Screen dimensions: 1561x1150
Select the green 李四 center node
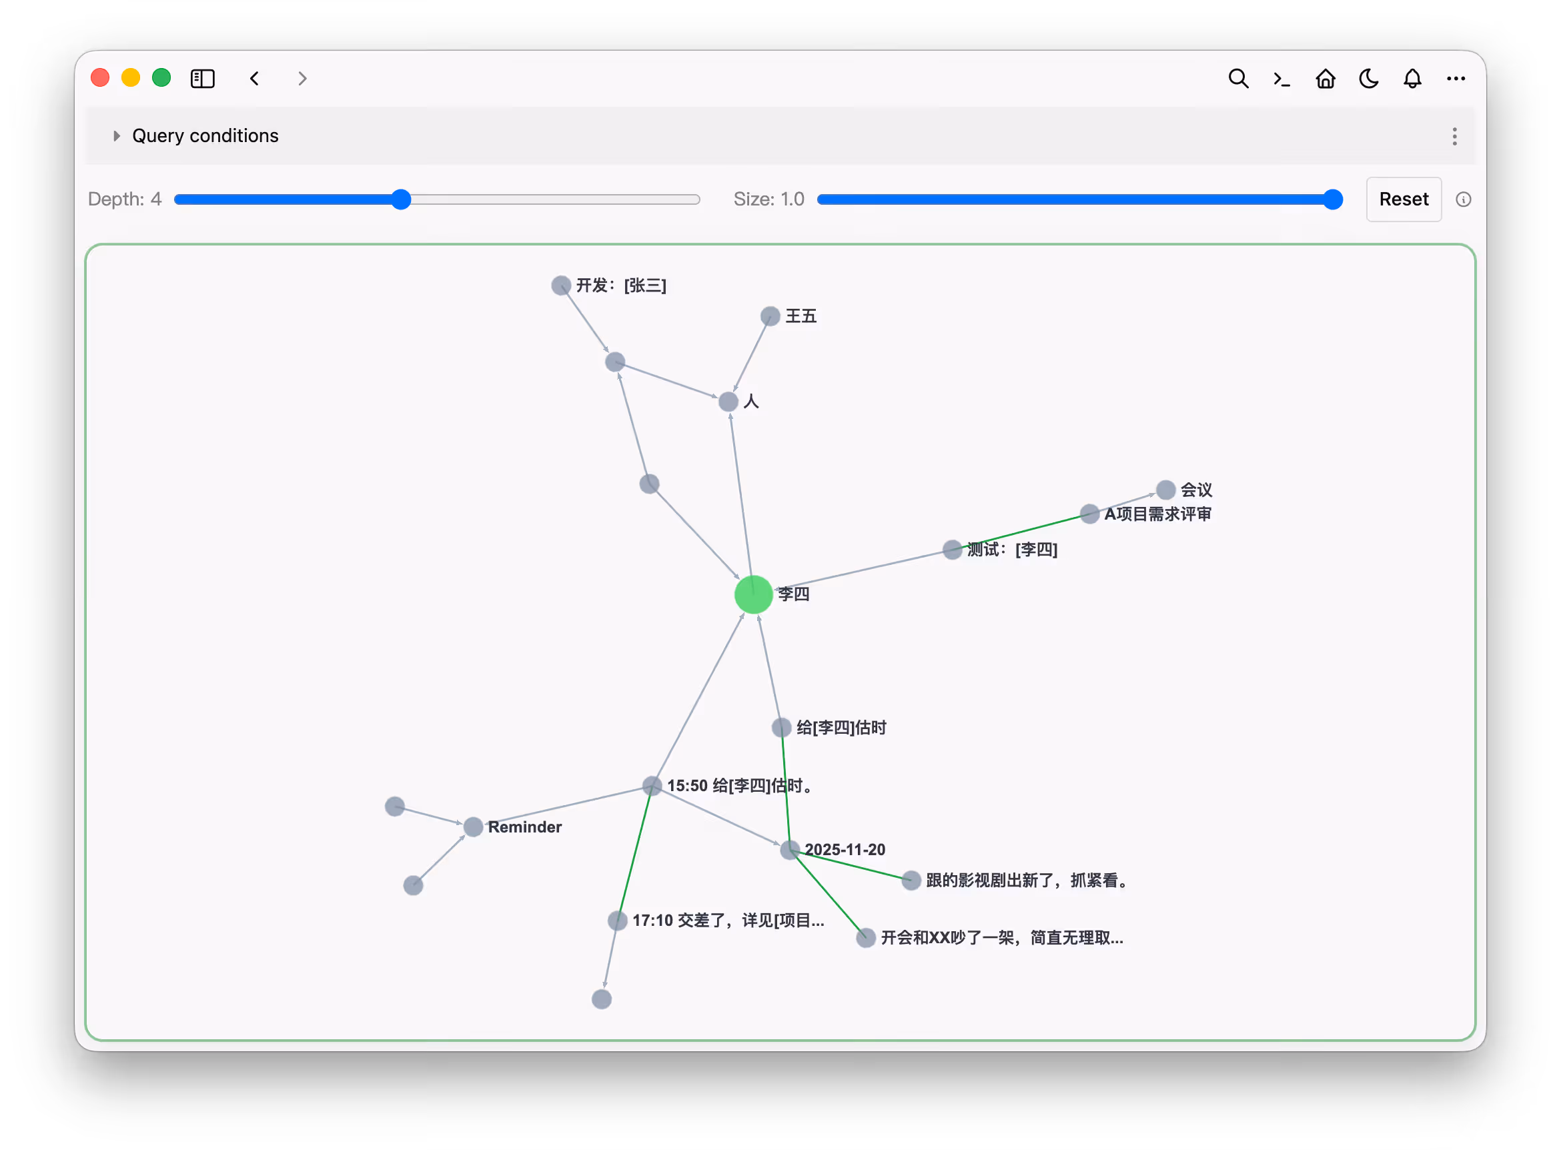click(753, 594)
